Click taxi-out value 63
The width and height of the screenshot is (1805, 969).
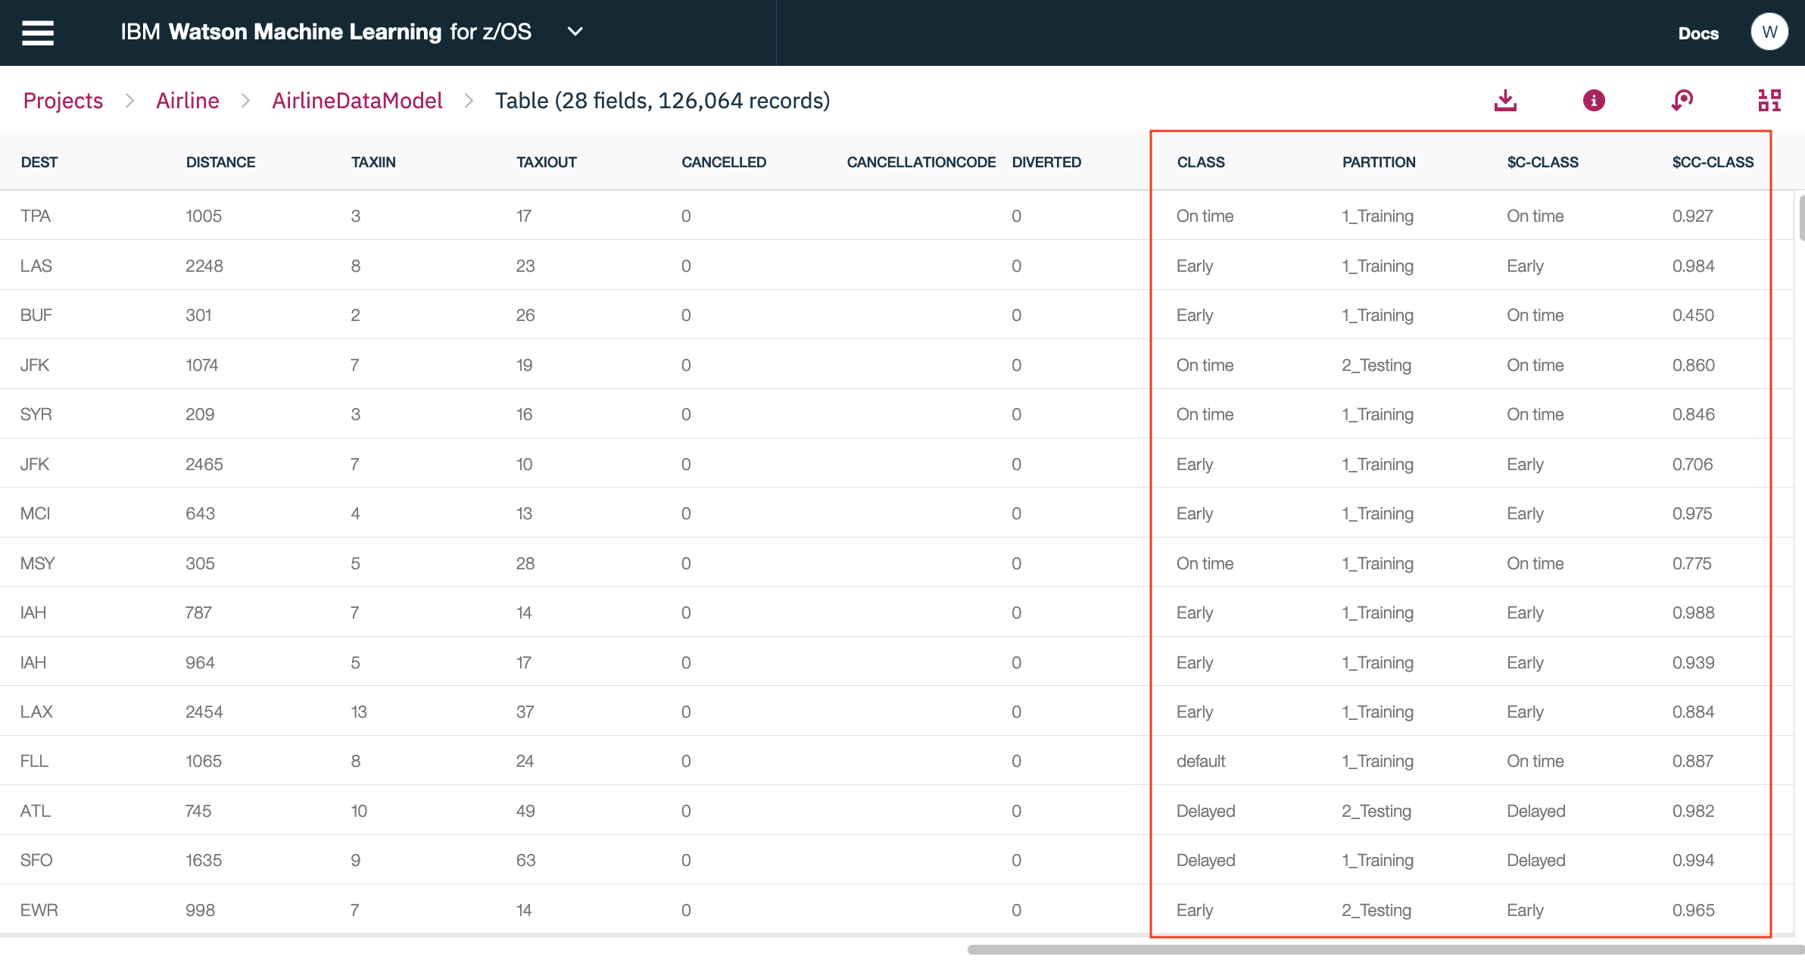pyautogui.click(x=525, y=860)
